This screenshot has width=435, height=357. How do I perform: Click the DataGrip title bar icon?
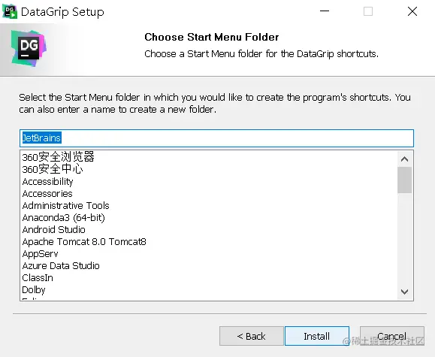[x=10, y=12]
